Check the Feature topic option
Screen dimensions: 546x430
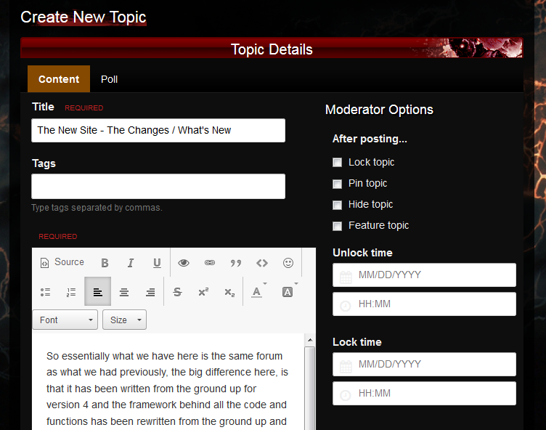[337, 226]
